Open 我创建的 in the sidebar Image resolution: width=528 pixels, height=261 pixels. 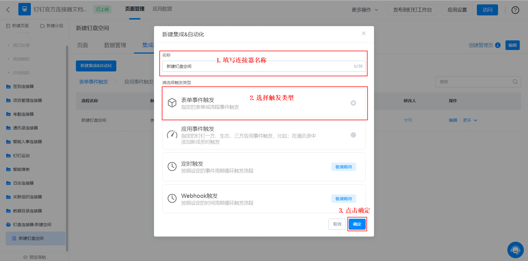[21, 59]
